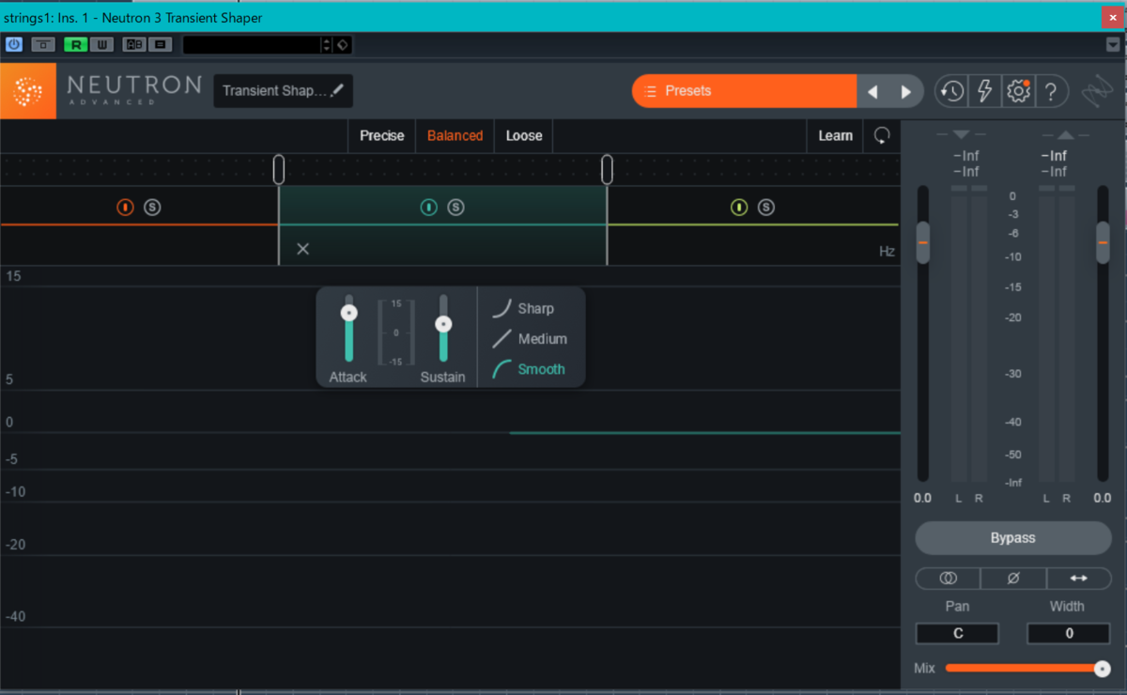This screenshot has width=1127, height=695.
Task: Open host plugin menu arrow at top right
Action: [1113, 44]
